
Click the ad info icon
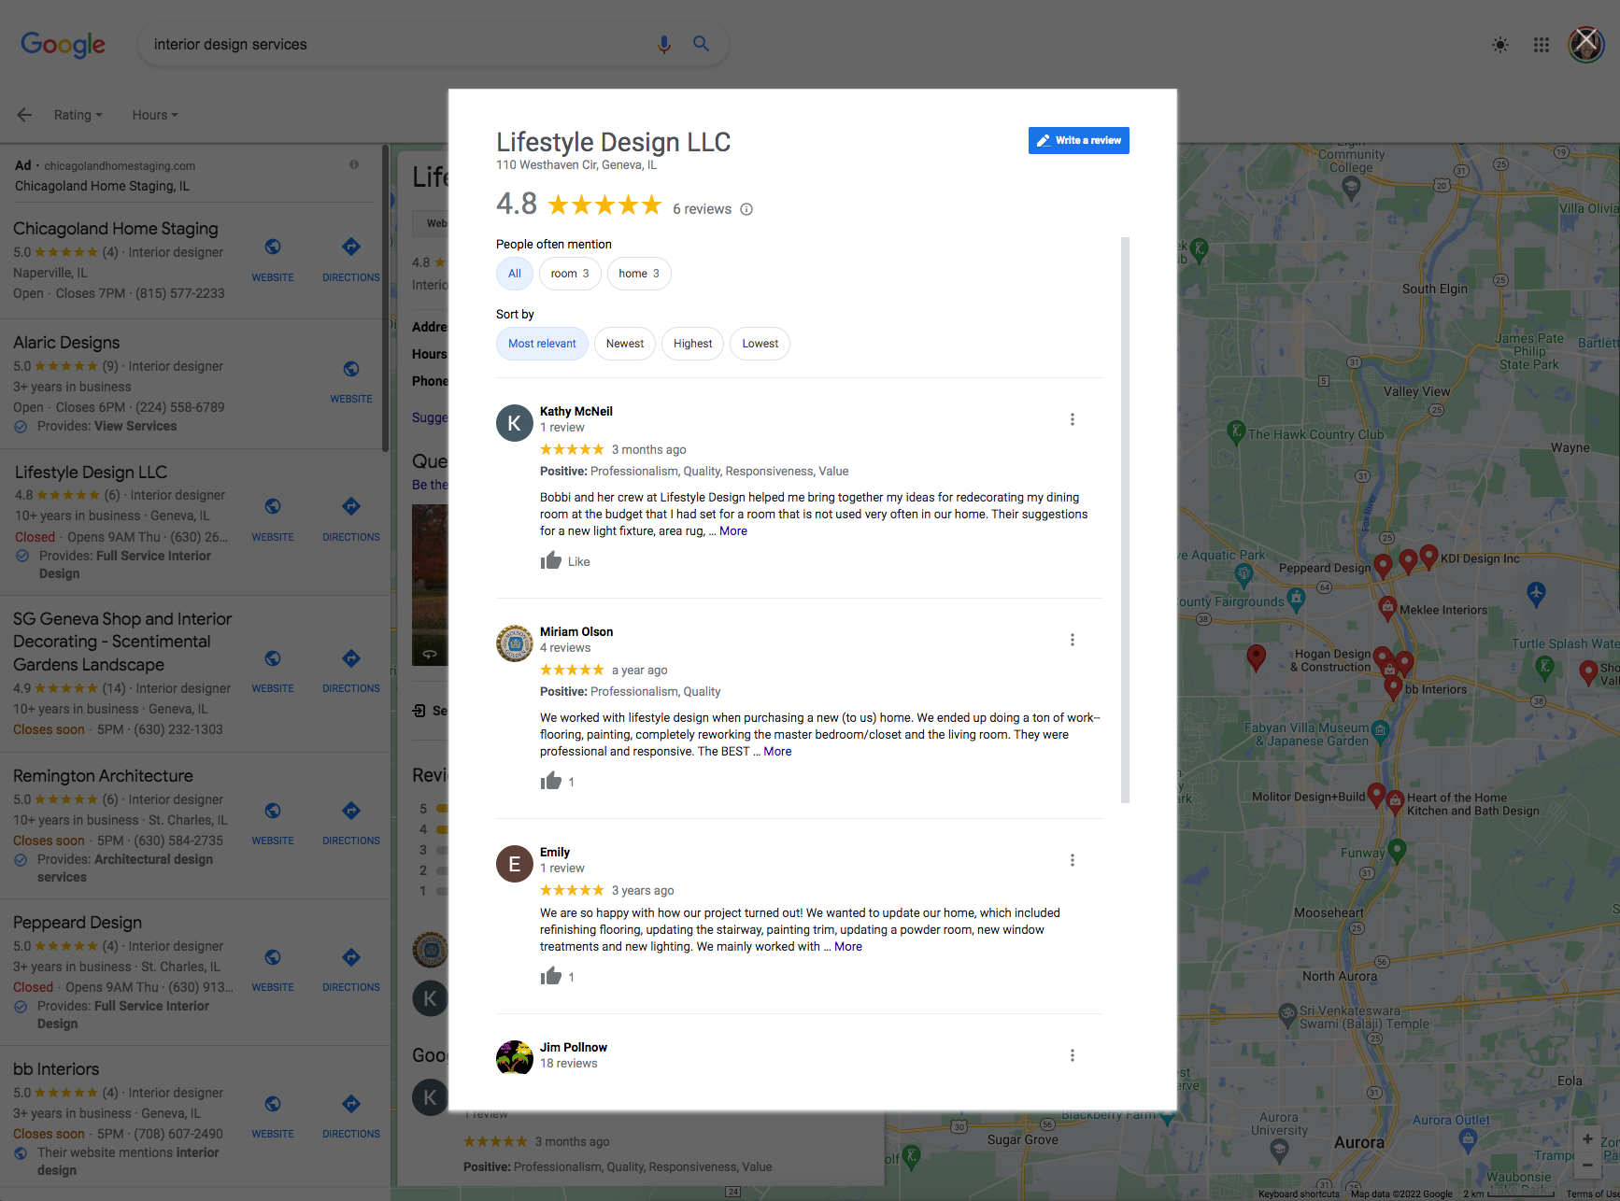[x=354, y=164]
